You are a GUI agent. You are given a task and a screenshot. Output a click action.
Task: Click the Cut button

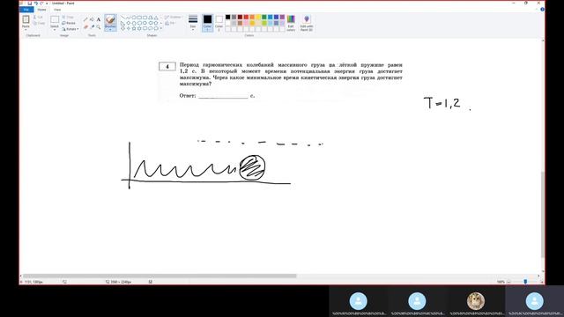pos(39,17)
